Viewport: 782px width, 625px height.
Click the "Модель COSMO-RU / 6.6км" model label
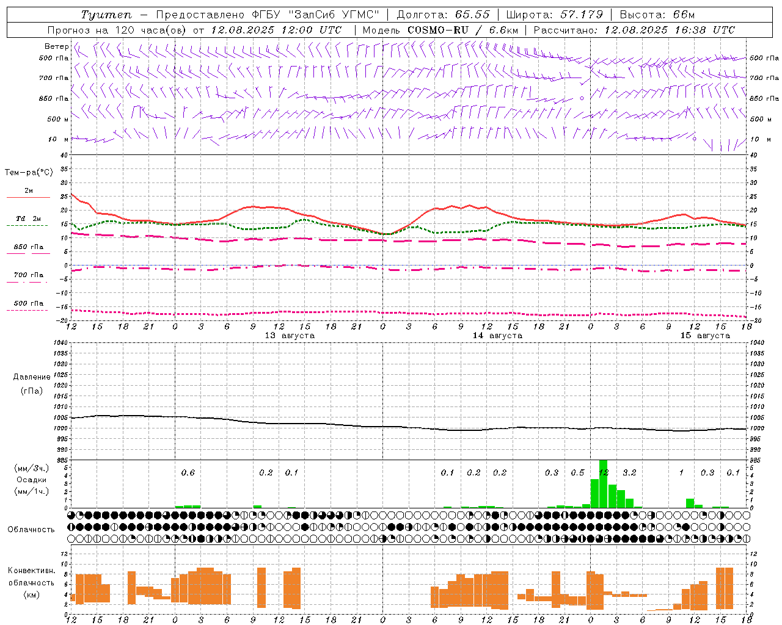pyautogui.click(x=440, y=30)
